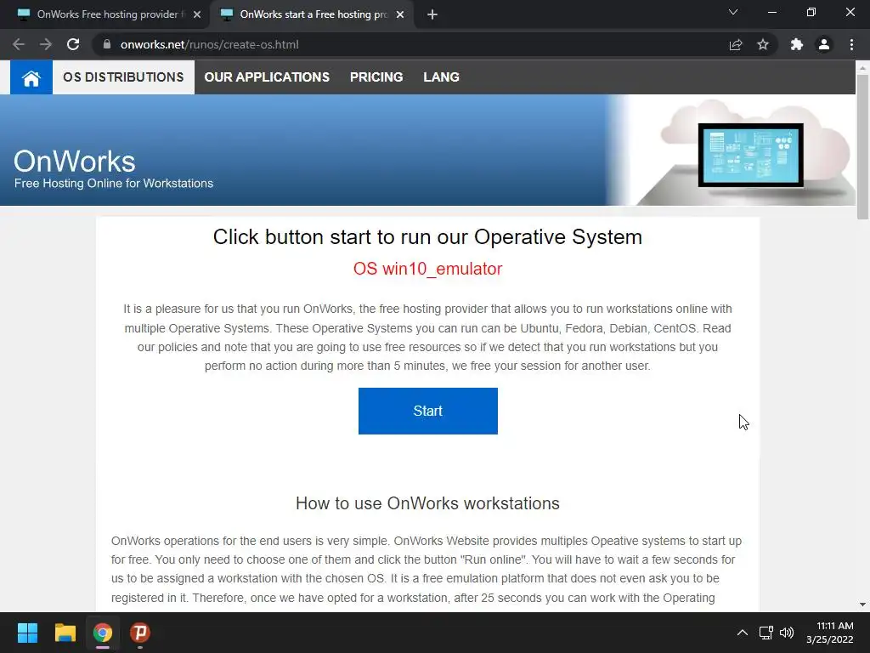Open the Chrome profile icon
Screen dimensions: 870x653
824,44
